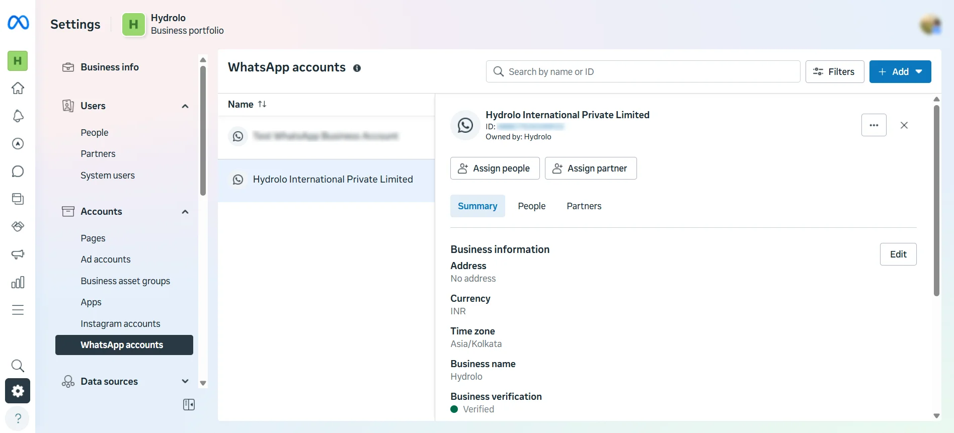Collapse the Accounts section
The image size is (954, 433).
(185, 212)
